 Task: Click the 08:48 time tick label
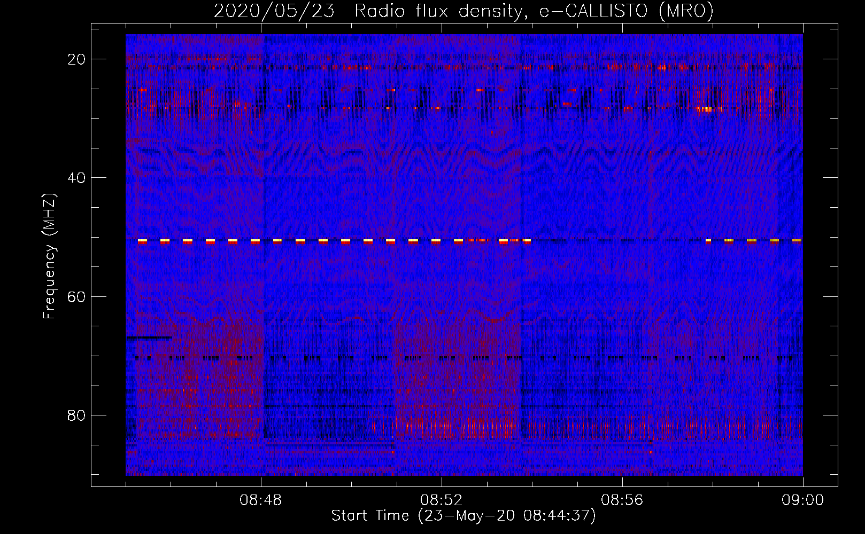(x=261, y=500)
